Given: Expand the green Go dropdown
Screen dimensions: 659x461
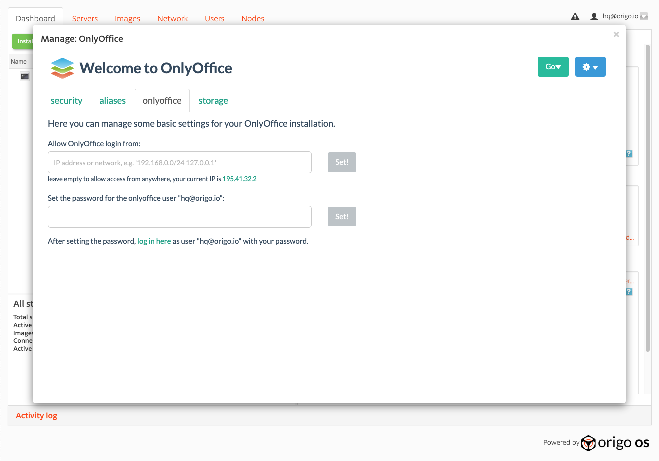Looking at the screenshot, I should (553, 67).
